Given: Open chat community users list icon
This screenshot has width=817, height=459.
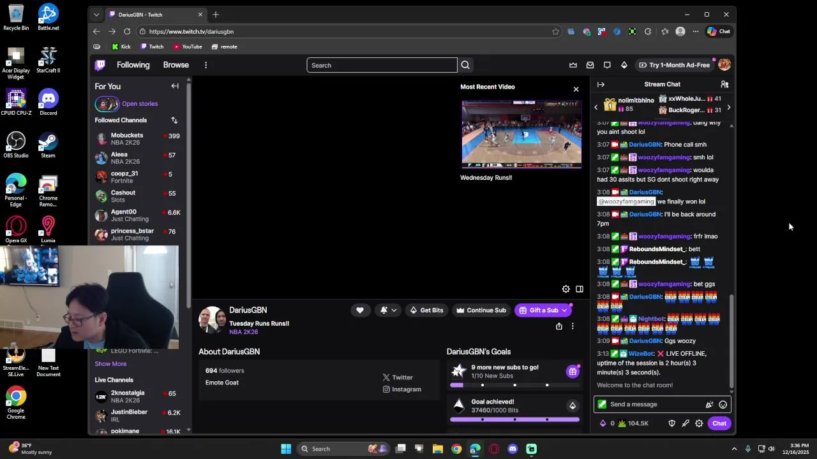Looking at the screenshot, I should pos(724,84).
